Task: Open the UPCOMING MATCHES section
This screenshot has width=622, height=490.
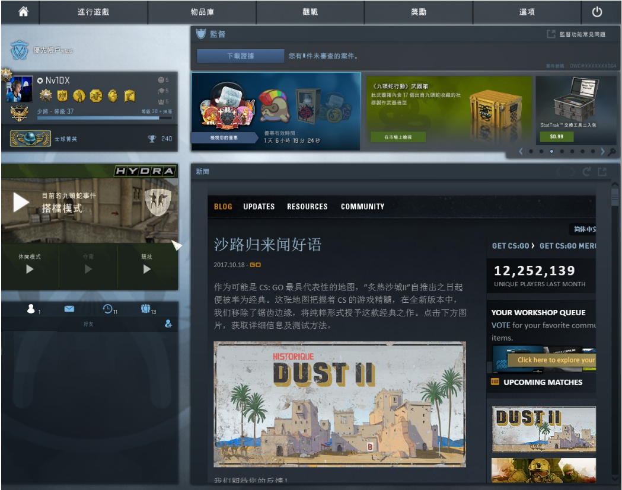Action: pyautogui.click(x=543, y=382)
